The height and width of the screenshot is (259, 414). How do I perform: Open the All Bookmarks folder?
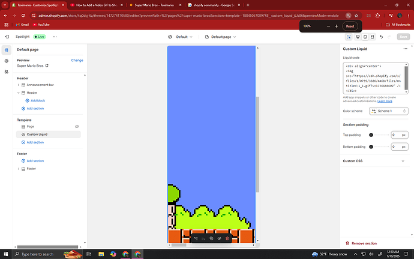pyautogui.click(x=398, y=25)
